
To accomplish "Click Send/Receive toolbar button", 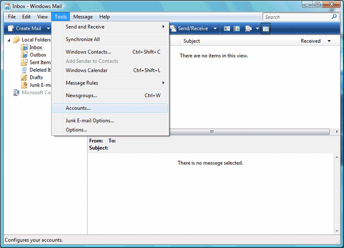I will click(190, 28).
